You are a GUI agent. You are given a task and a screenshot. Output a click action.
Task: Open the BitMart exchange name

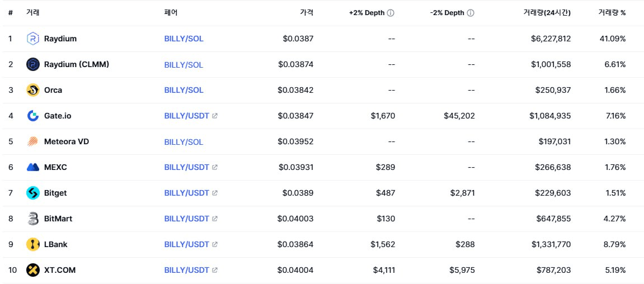(x=58, y=219)
